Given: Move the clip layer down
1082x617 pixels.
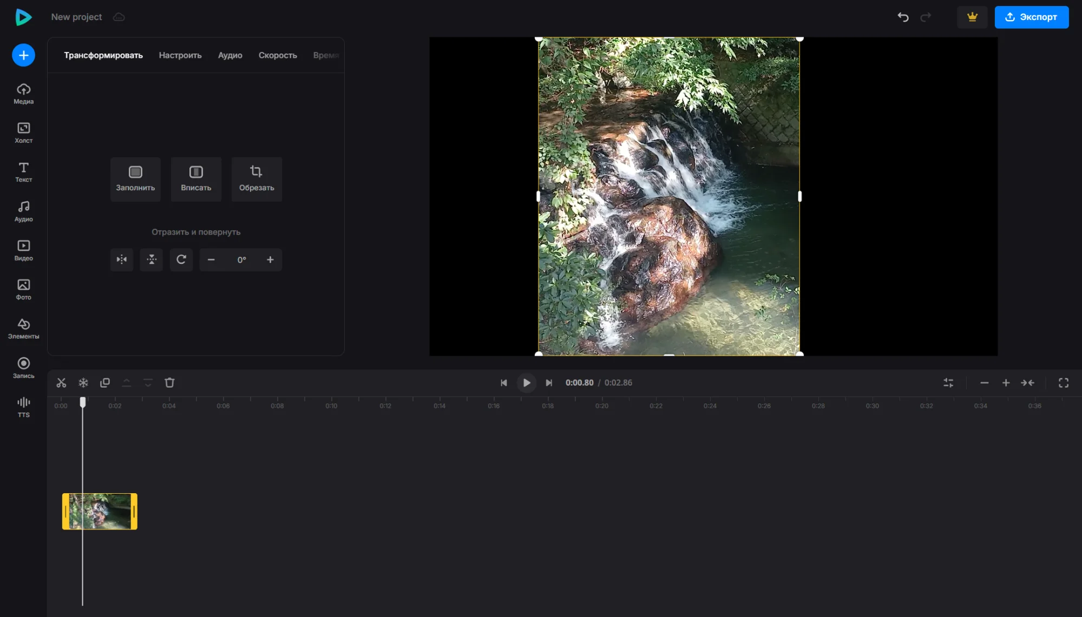Looking at the screenshot, I should coord(148,383).
